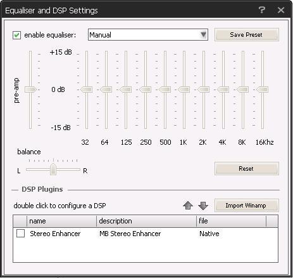Click the help question mark icon
This screenshot has width=293, height=278.
[x=262, y=10]
